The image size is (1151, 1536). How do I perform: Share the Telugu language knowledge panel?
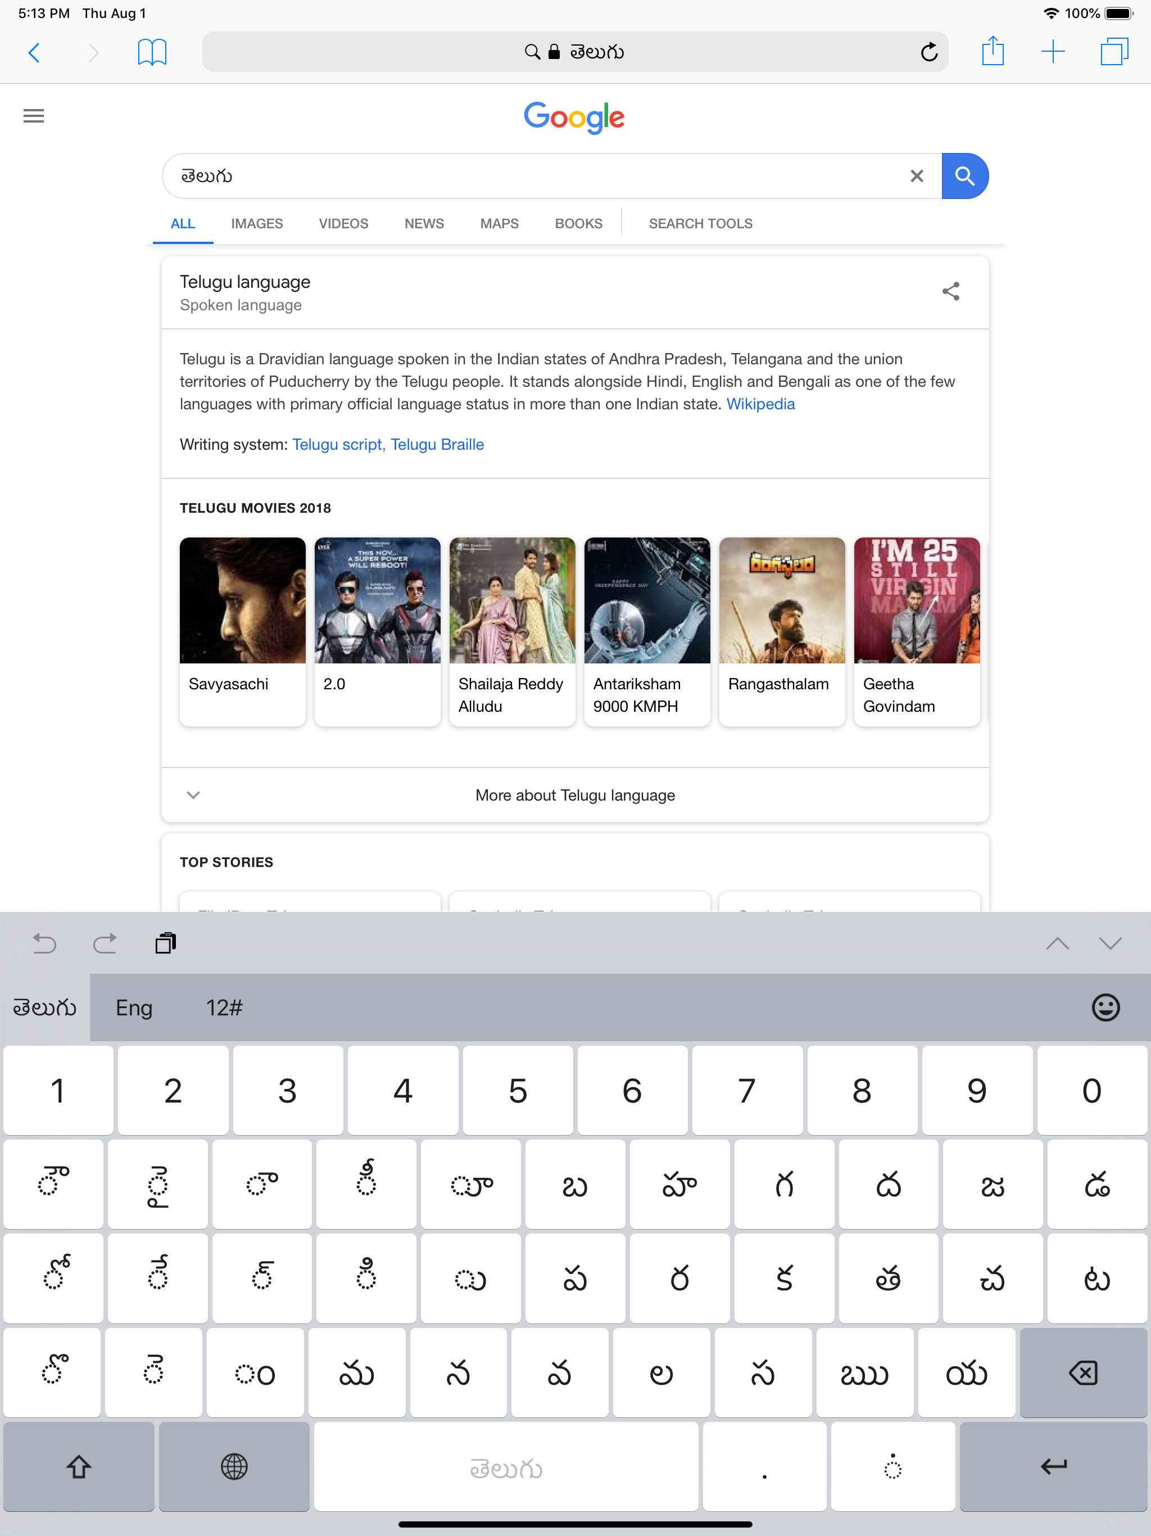[951, 292]
